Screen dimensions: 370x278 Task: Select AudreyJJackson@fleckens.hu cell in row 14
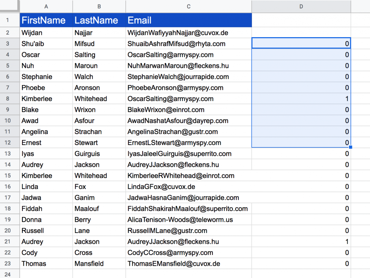click(189, 164)
